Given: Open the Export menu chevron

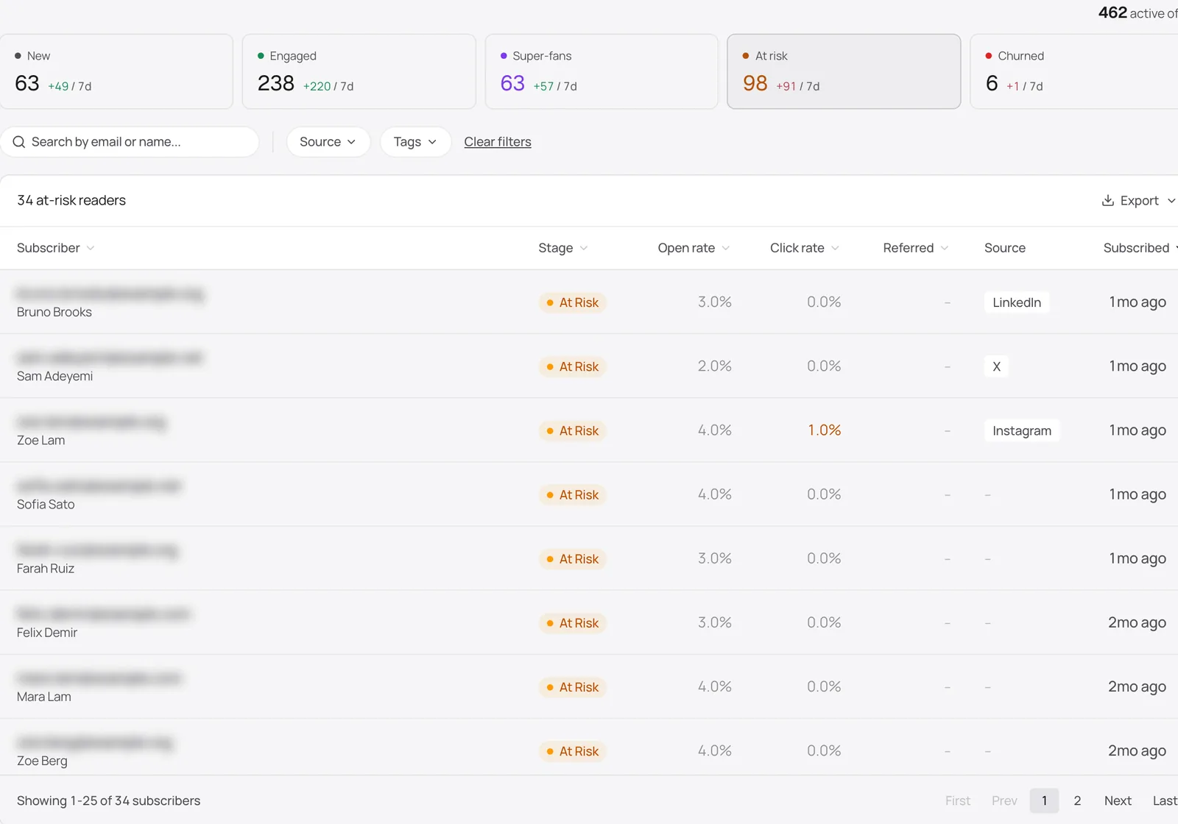Looking at the screenshot, I should point(1171,201).
